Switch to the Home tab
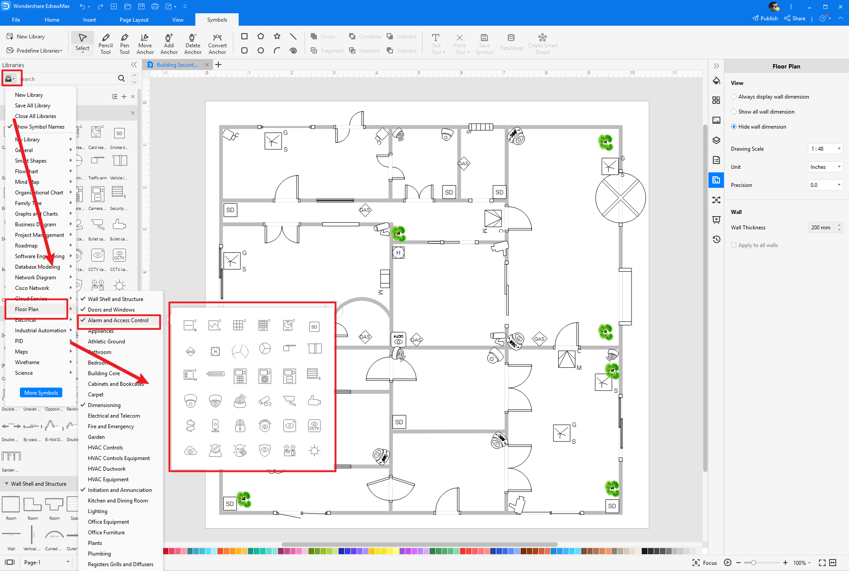Screen dimensions: 849x571 (52, 20)
